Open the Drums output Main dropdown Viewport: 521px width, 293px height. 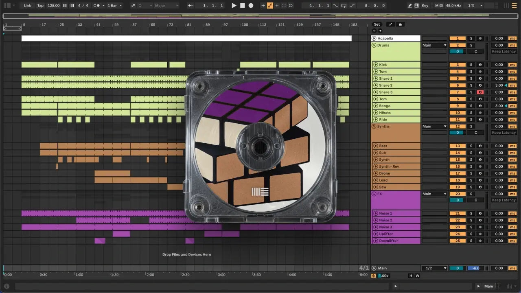434,45
